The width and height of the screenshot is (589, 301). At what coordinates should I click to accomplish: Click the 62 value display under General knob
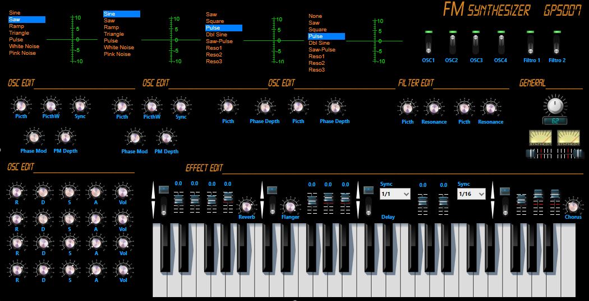[555, 120]
